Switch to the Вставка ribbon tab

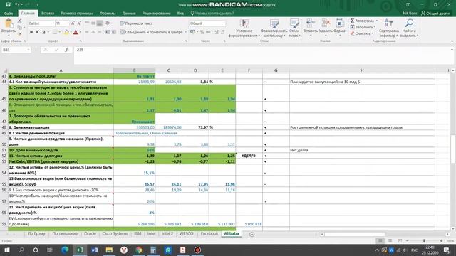pos(48,13)
